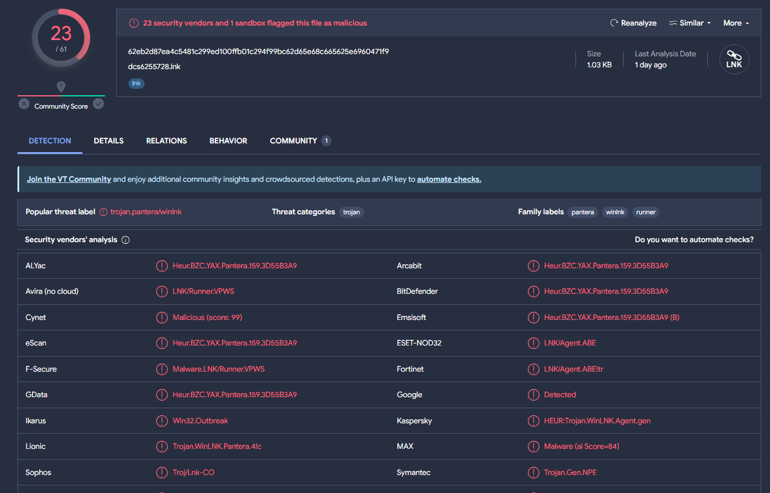Click the warning icon next to Kaspersky's detection

[x=533, y=420]
